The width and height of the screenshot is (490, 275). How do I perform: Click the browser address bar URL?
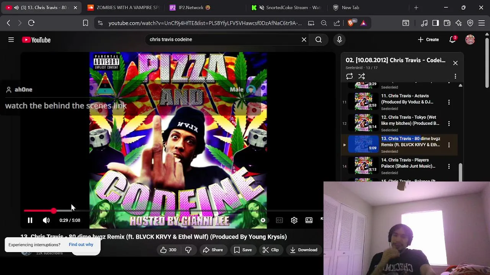(205, 23)
